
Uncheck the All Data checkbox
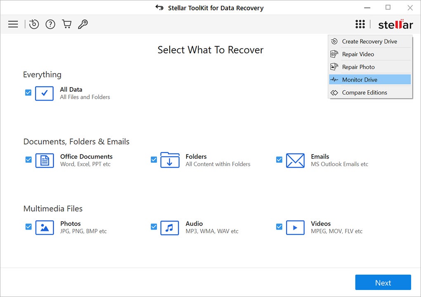coord(28,93)
